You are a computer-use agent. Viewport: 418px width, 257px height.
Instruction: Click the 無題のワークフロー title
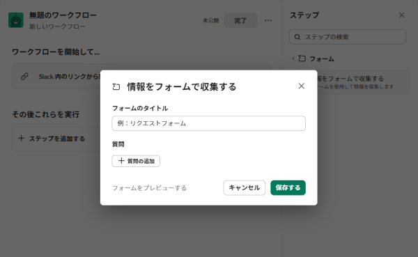pyautogui.click(x=63, y=15)
